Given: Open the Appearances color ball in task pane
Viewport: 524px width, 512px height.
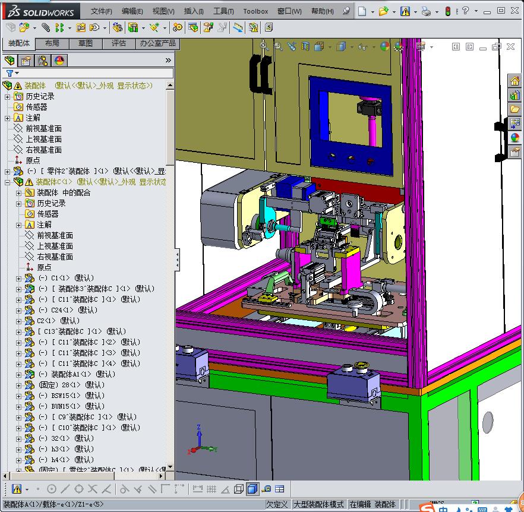Looking at the screenshot, I should (514, 137).
